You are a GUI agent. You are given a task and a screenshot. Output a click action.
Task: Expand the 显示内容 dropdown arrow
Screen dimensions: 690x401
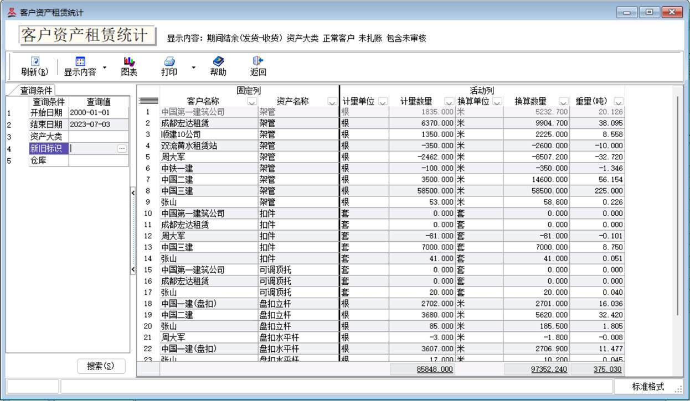[105, 67]
